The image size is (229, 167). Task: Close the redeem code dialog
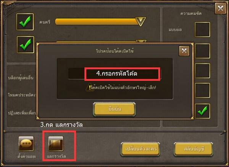pyautogui.click(x=184, y=51)
